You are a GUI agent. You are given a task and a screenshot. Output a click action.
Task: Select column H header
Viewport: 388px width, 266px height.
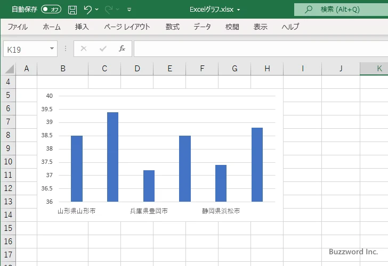[x=267, y=69]
